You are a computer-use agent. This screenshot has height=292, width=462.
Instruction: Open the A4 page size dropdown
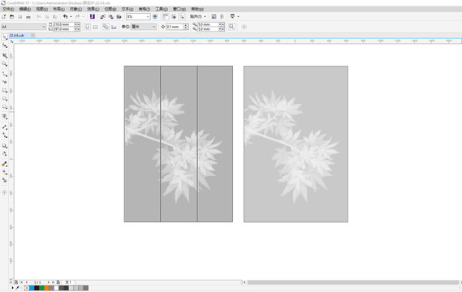(44, 27)
